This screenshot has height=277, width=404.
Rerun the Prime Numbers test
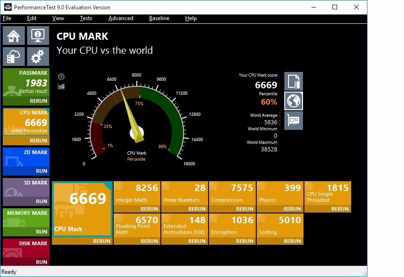(x=197, y=209)
